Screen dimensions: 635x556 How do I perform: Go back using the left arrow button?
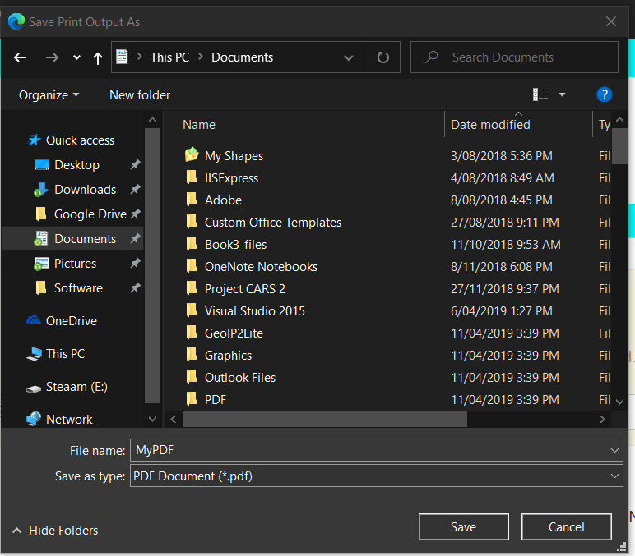[21, 57]
